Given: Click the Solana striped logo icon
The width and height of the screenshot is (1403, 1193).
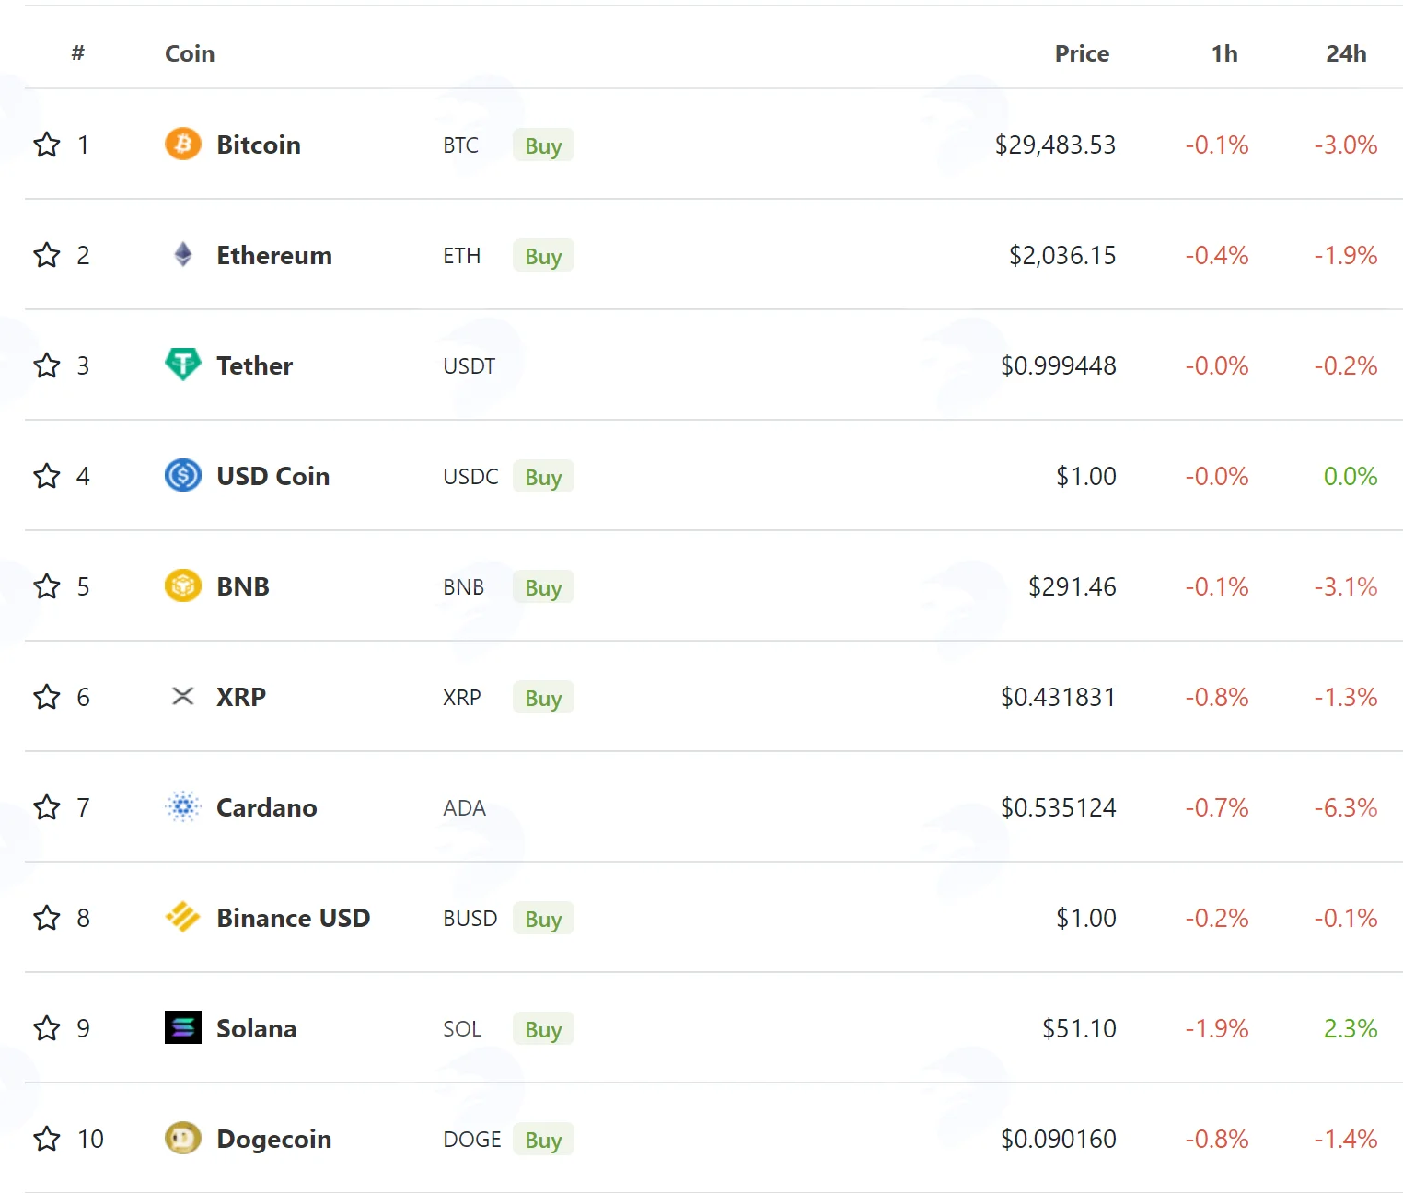Looking at the screenshot, I should pos(183,1027).
